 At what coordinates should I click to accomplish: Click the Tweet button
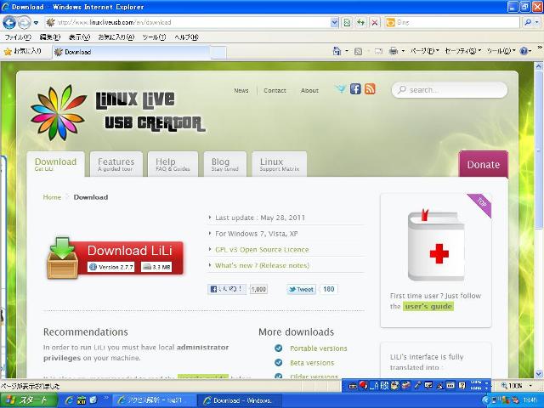(x=301, y=289)
